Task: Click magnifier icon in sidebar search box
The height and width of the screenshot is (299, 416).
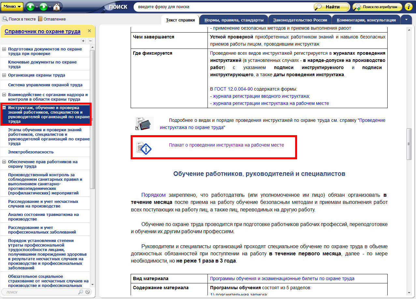Action: pyautogui.click(x=80, y=292)
